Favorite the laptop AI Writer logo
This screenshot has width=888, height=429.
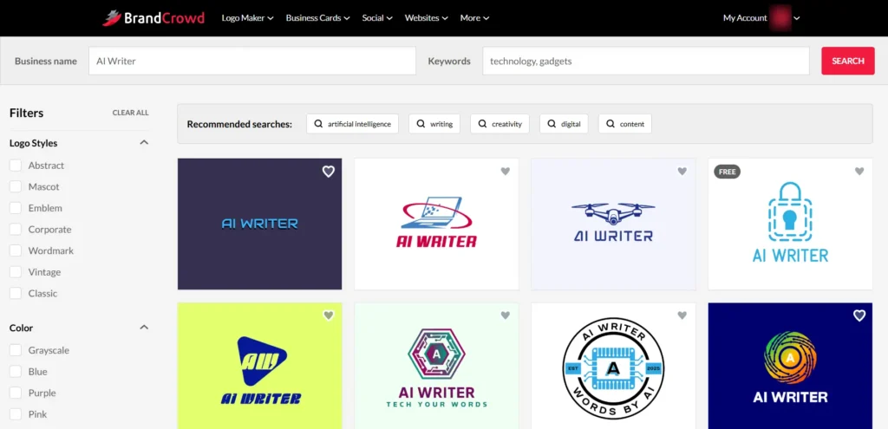[506, 172]
